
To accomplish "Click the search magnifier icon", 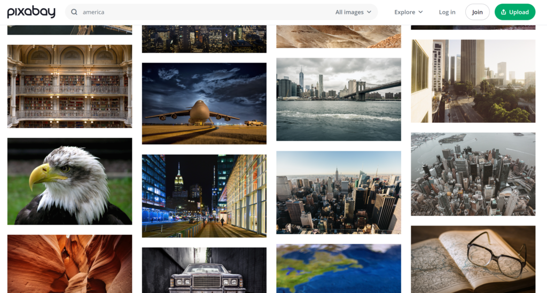I will pyautogui.click(x=74, y=12).
